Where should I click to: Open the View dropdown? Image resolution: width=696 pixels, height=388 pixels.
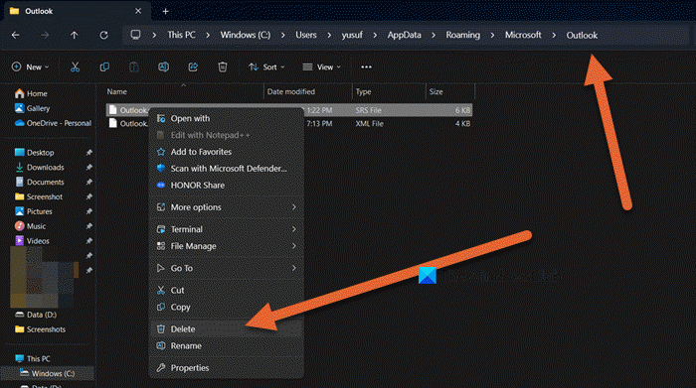(x=322, y=66)
